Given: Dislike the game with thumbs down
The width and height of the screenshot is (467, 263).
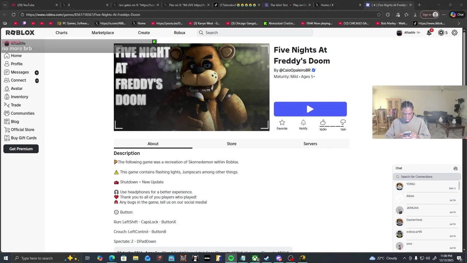Looking at the screenshot, I should [x=343, y=122].
